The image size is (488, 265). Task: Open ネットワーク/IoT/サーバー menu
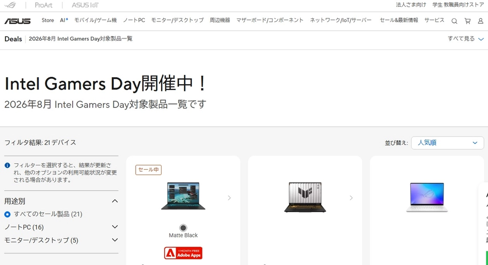pyautogui.click(x=341, y=20)
